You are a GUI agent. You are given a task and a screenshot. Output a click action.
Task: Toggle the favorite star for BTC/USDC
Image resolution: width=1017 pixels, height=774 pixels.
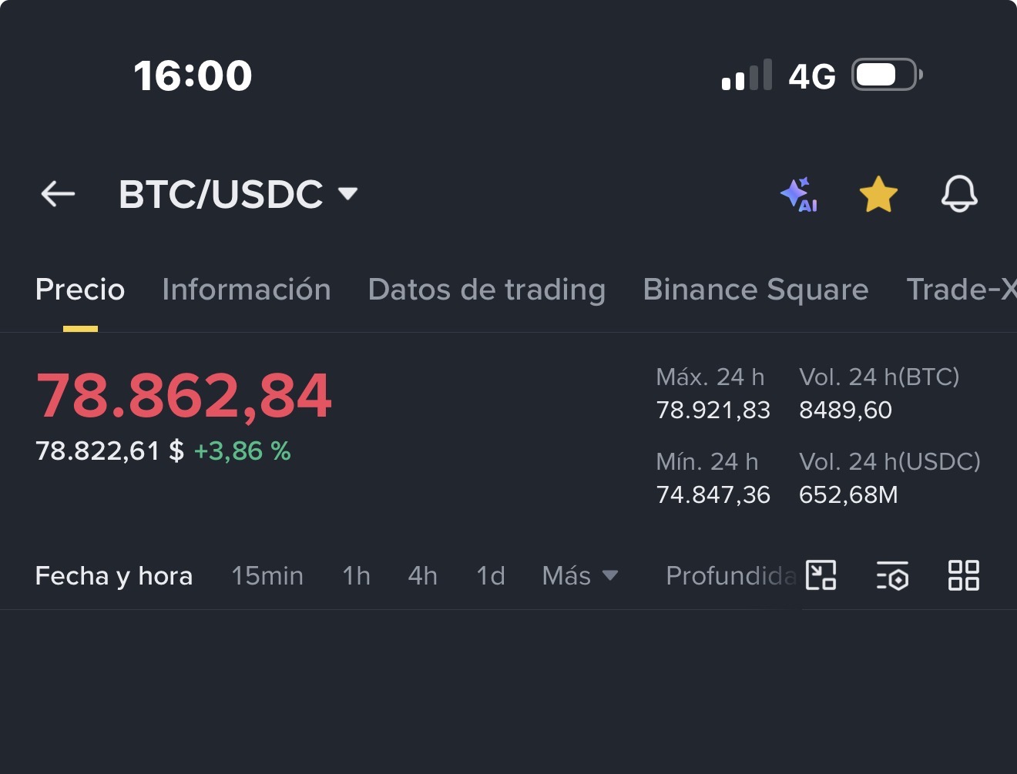click(878, 194)
